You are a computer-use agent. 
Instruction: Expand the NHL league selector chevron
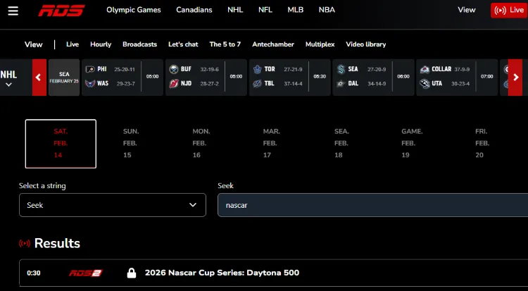coord(9,85)
